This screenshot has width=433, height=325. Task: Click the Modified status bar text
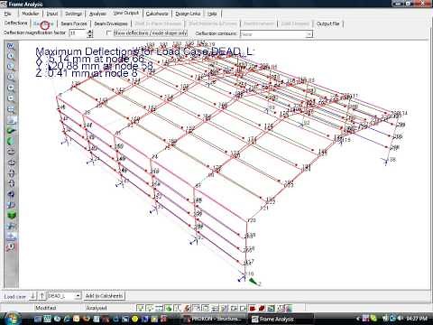coord(46,308)
